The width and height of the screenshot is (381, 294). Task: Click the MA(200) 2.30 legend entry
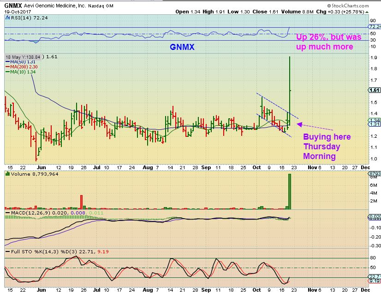click(x=21, y=67)
